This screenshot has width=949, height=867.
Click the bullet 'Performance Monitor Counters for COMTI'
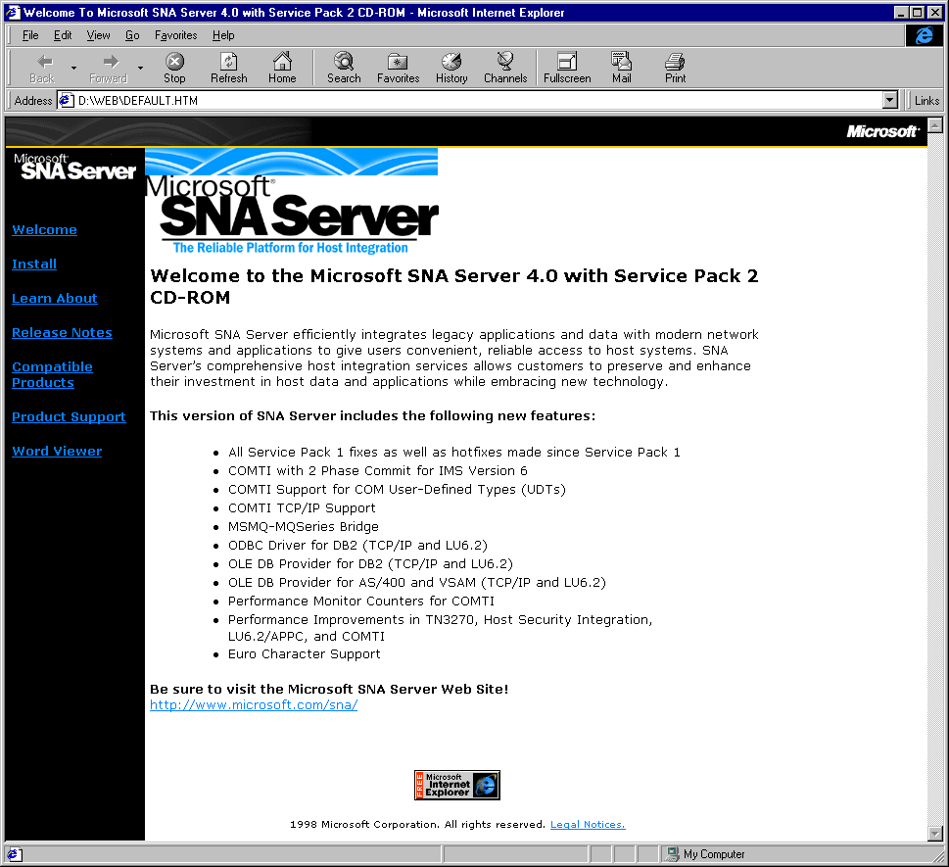pyautogui.click(x=361, y=602)
